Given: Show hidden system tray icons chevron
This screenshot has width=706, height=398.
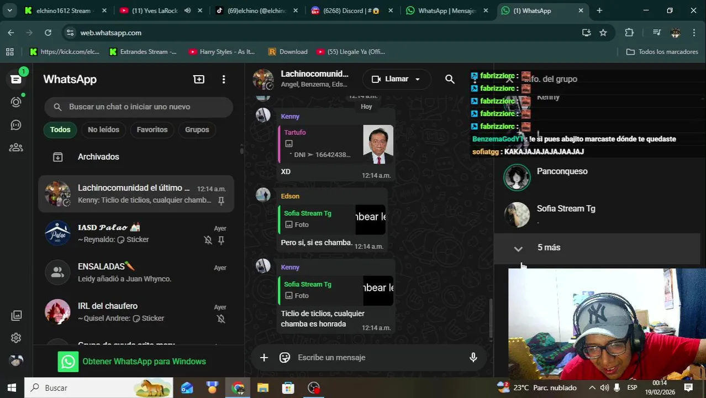Looking at the screenshot, I should coord(592,387).
